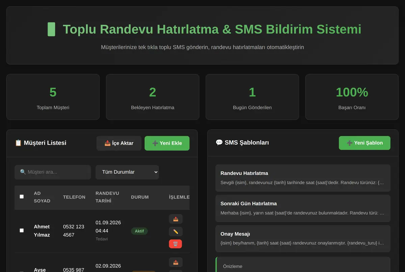Select all customers with header checkbox
This screenshot has height=272, width=405.
(22, 196)
